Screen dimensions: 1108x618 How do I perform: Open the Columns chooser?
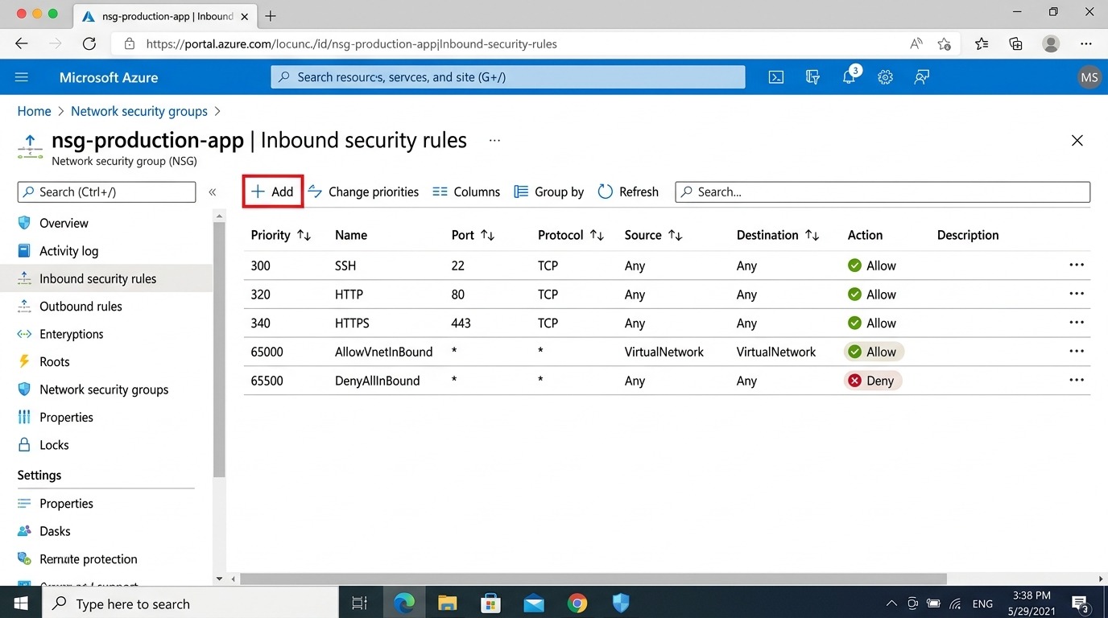pos(466,192)
